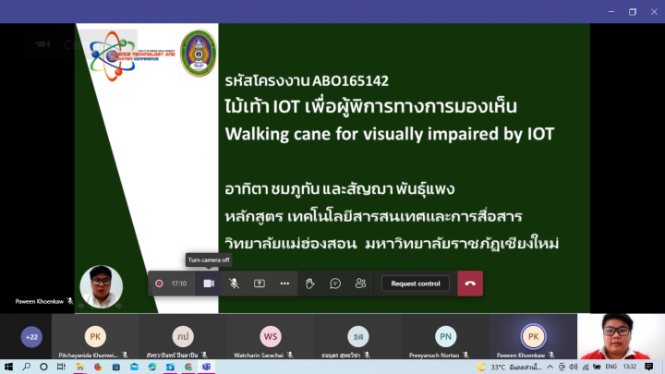Switch to Microsoft Teams taskbar icon
Viewport: 665px width, 374px height.
pyautogui.click(x=207, y=367)
